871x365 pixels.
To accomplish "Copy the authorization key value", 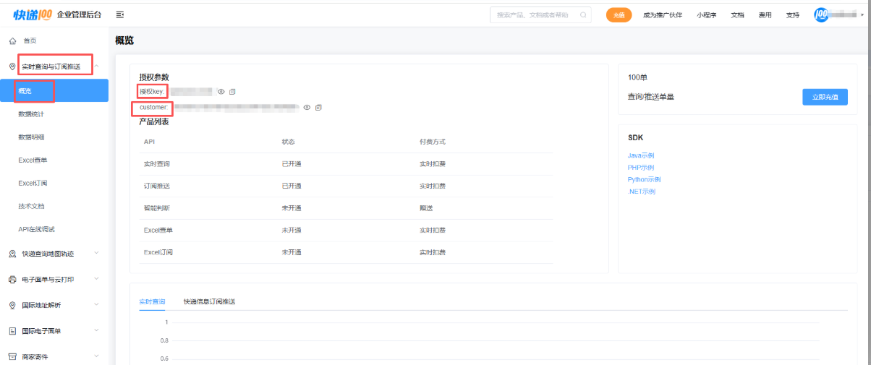I will pos(232,92).
